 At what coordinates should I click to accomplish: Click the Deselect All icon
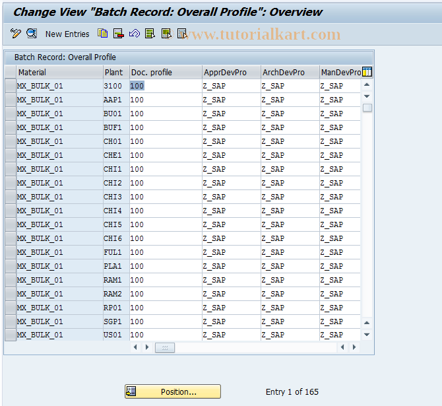point(182,34)
